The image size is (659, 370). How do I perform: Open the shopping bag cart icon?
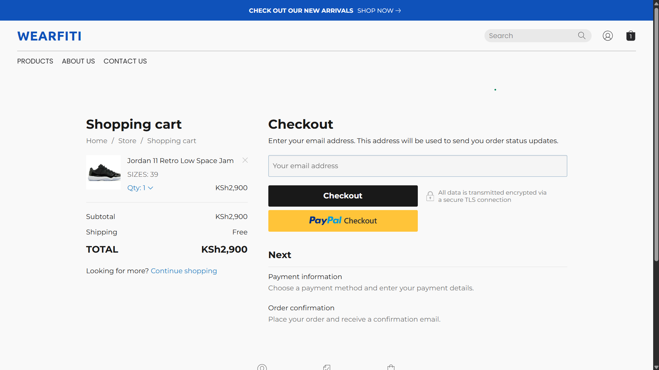click(x=630, y=36)
